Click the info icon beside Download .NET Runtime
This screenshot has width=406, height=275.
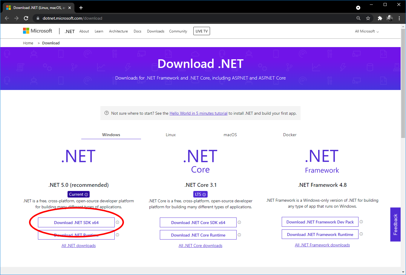pos(117,235)
